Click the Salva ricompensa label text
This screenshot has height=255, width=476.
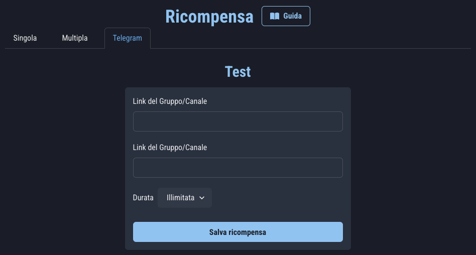[x=237, y=232]
